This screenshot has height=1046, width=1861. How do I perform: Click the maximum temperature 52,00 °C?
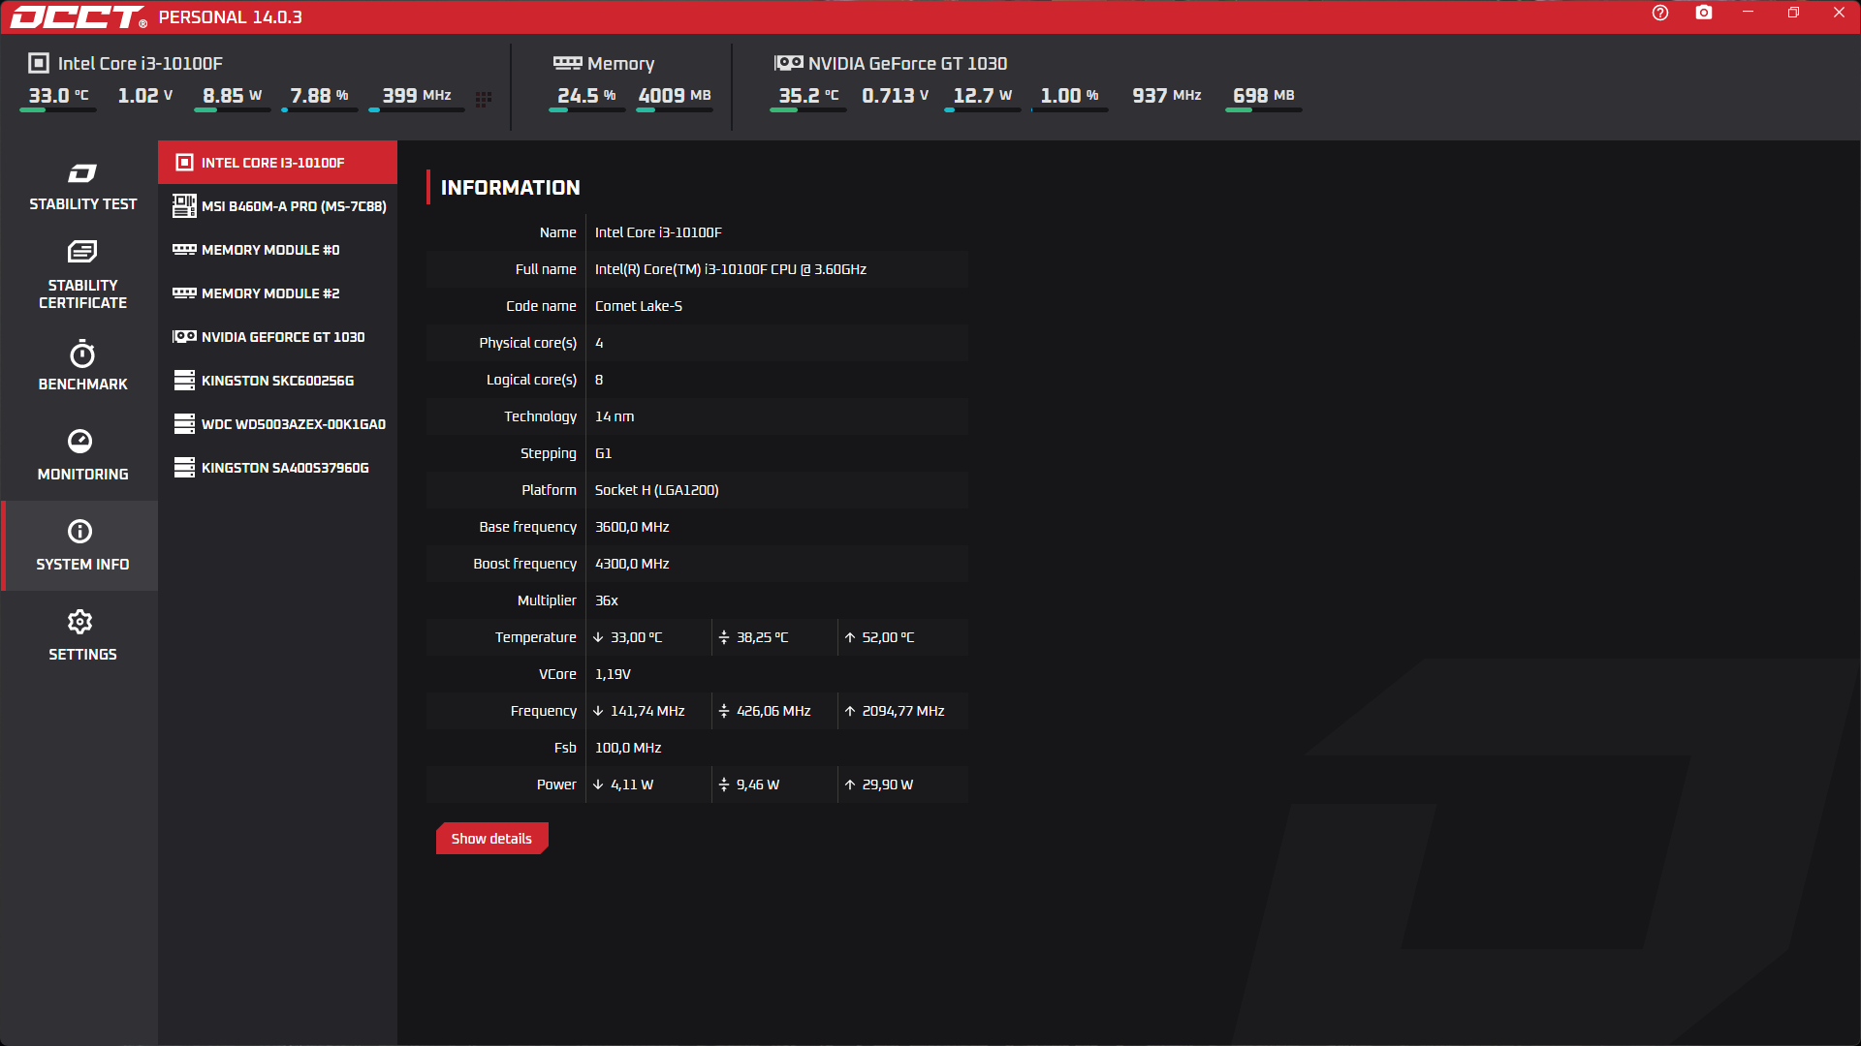(889, 637)
